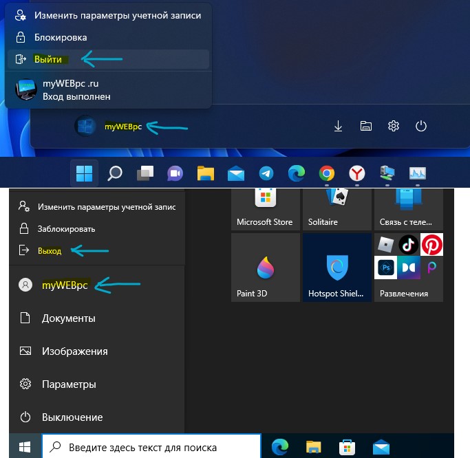The image size is (470, 458).
Task: Open the Microsoft Store tile
Action: [x=266, y=210]
